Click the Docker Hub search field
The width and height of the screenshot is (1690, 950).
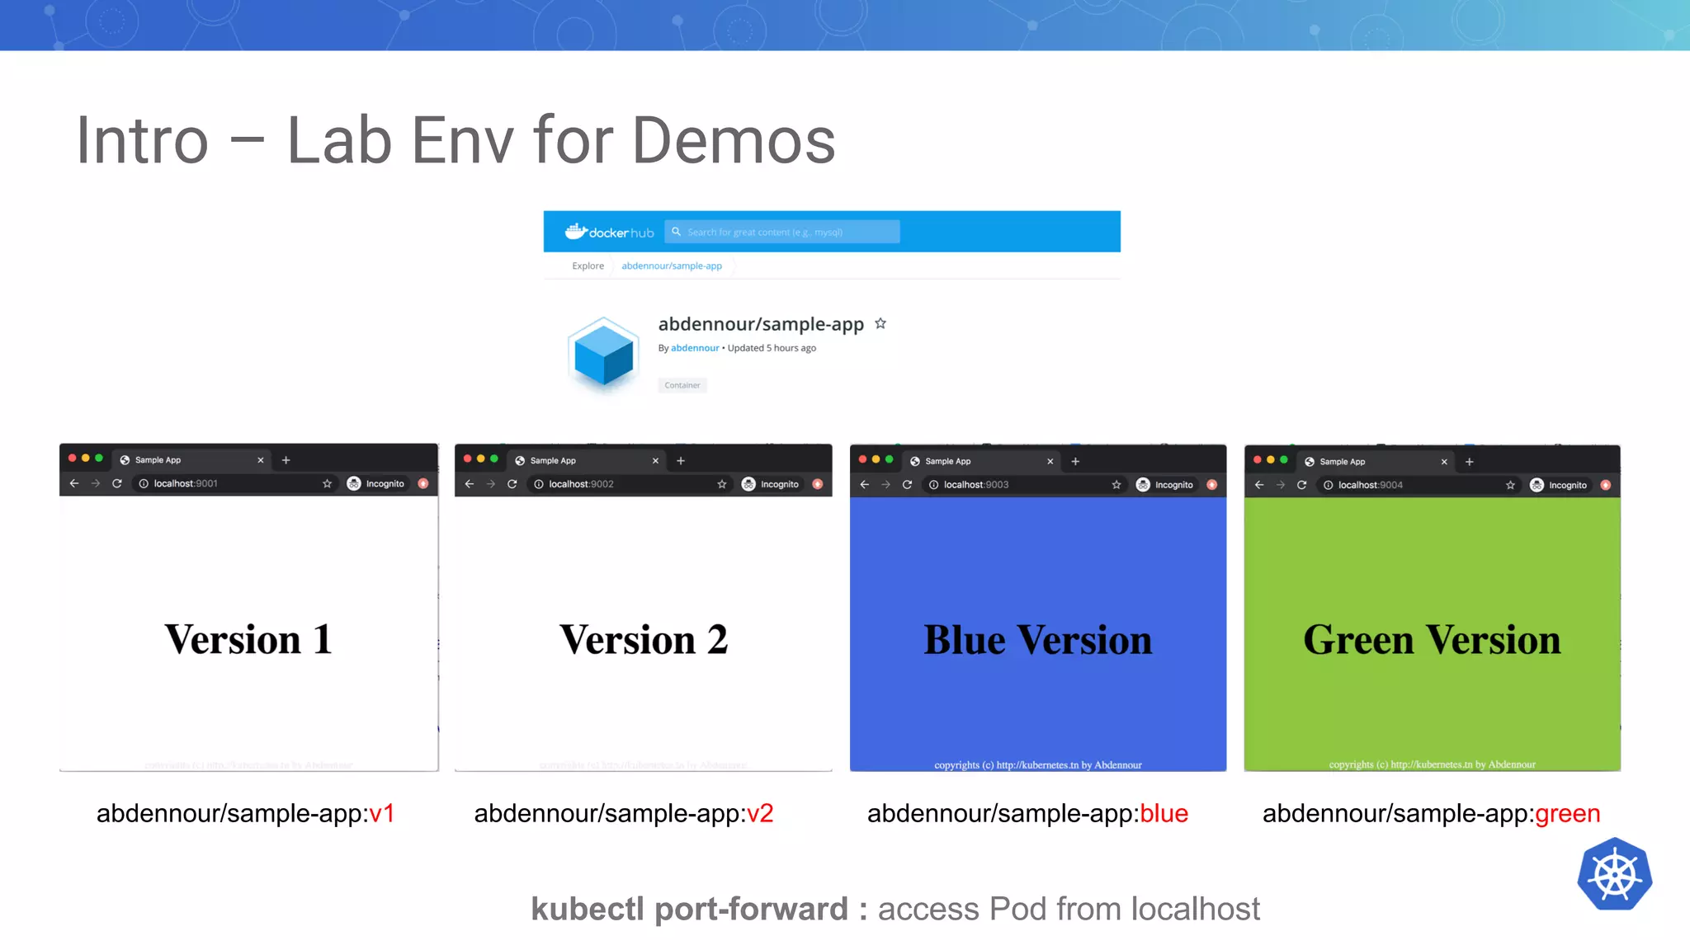pos(784,232)
